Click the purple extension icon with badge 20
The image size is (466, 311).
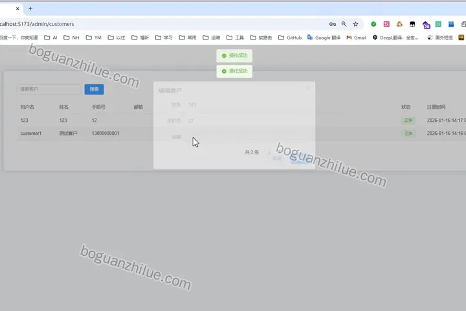click(x=426, y=25)
